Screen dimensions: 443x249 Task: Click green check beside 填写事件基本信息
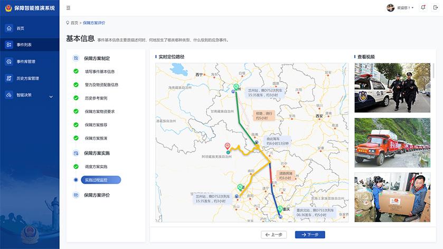(x=76, y=71)
